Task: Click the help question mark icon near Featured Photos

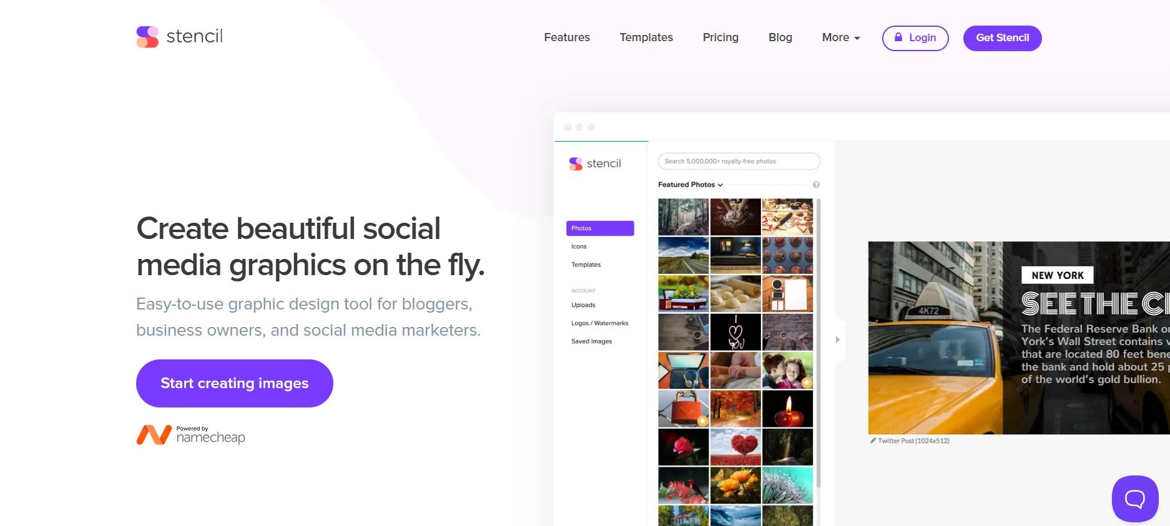Action: [816, 185]
